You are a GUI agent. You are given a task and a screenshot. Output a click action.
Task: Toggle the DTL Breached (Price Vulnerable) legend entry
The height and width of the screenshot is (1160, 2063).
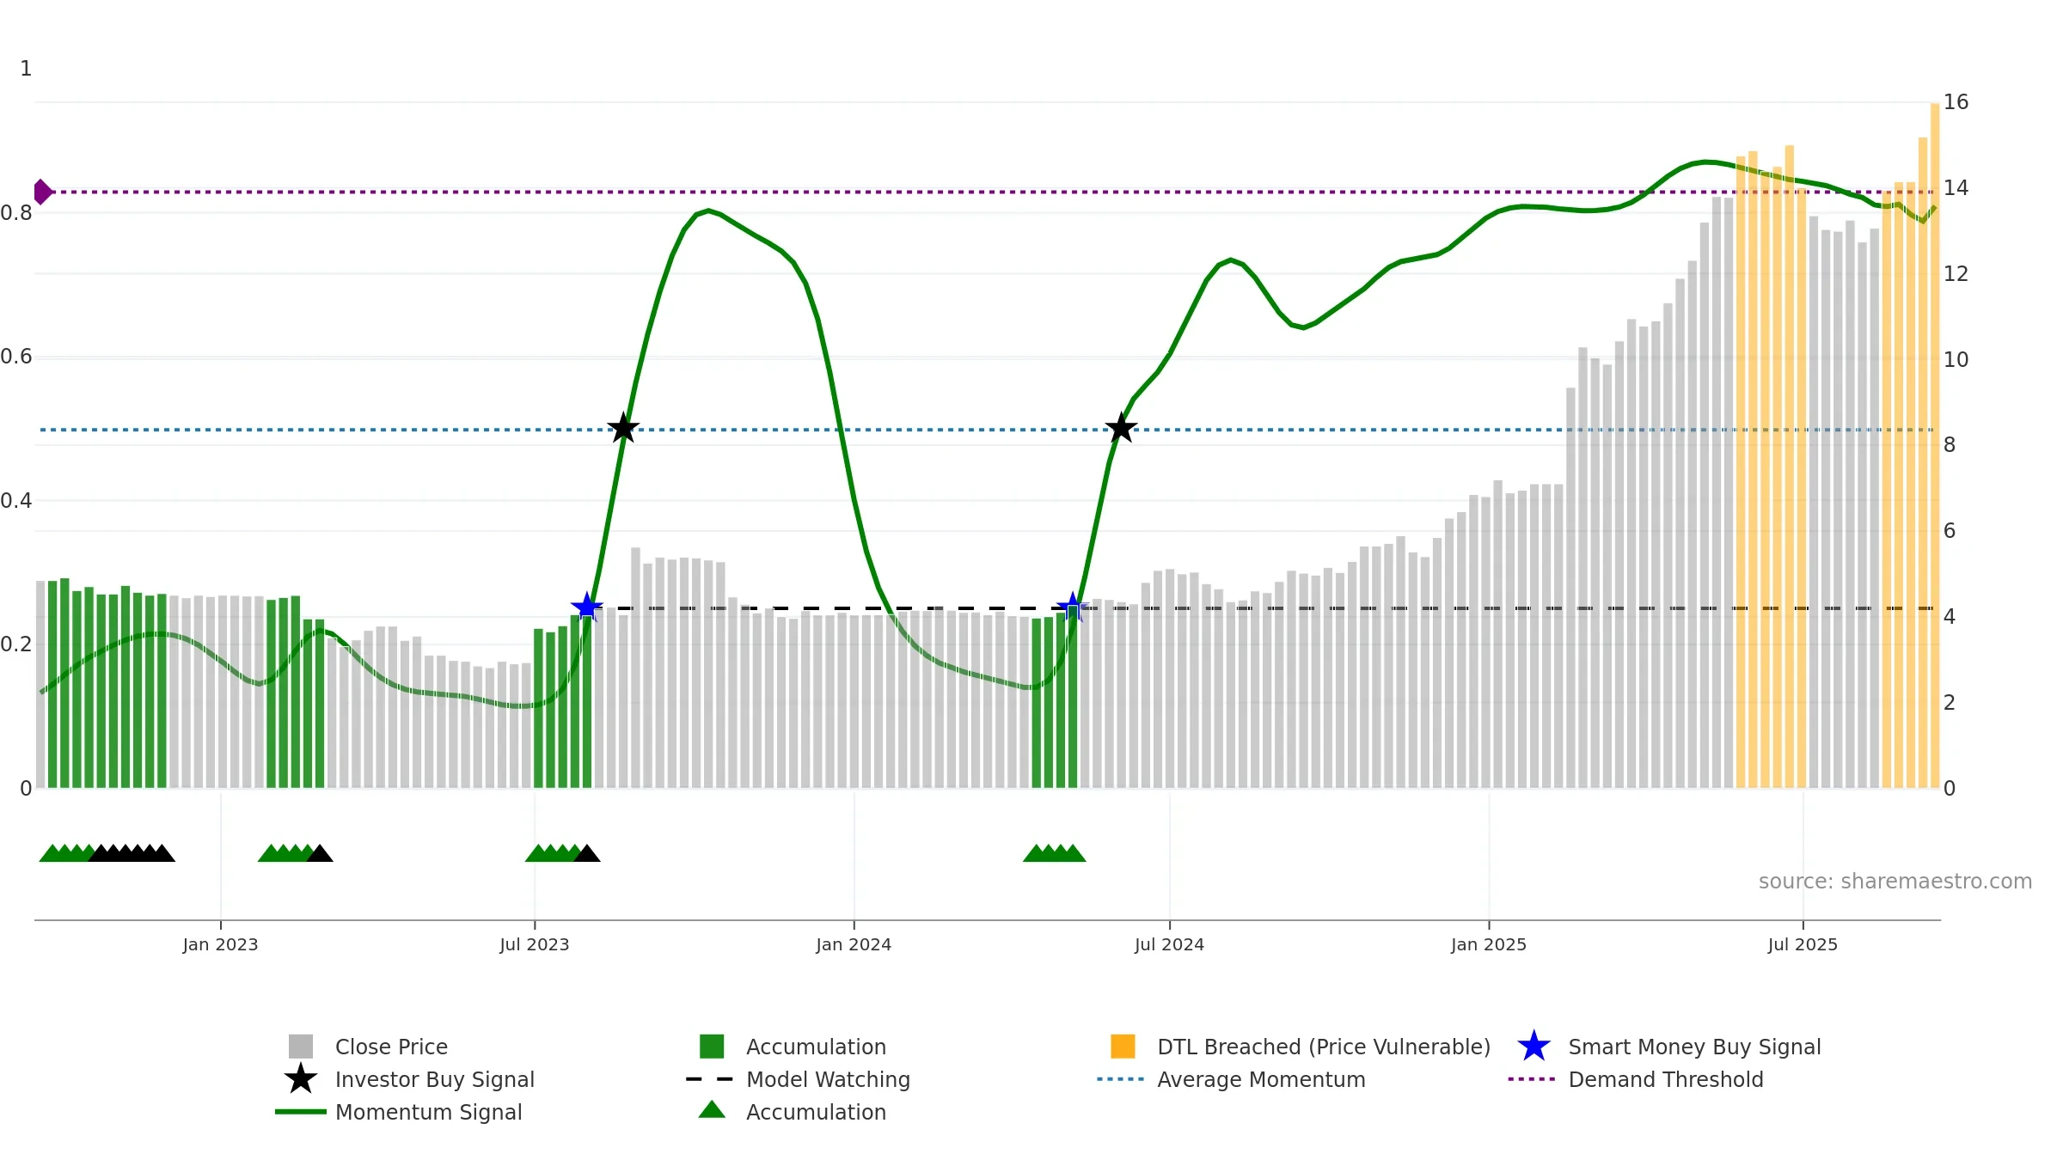1301,1047
